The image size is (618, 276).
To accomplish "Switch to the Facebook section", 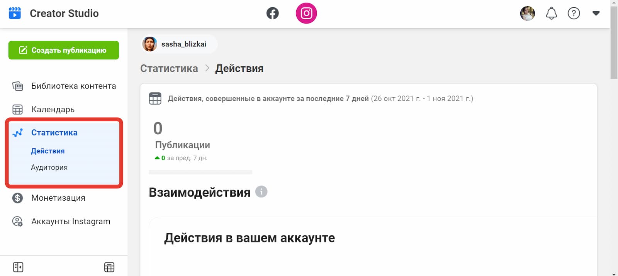I will [272, 13].
